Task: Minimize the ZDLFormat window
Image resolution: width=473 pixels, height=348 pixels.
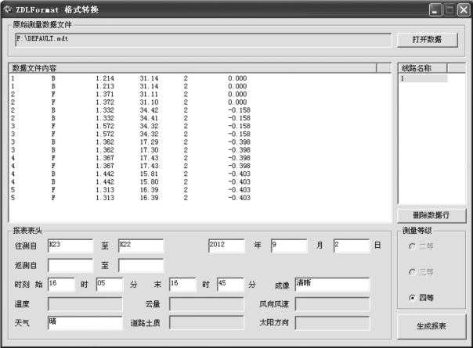Action: [435, 10]
